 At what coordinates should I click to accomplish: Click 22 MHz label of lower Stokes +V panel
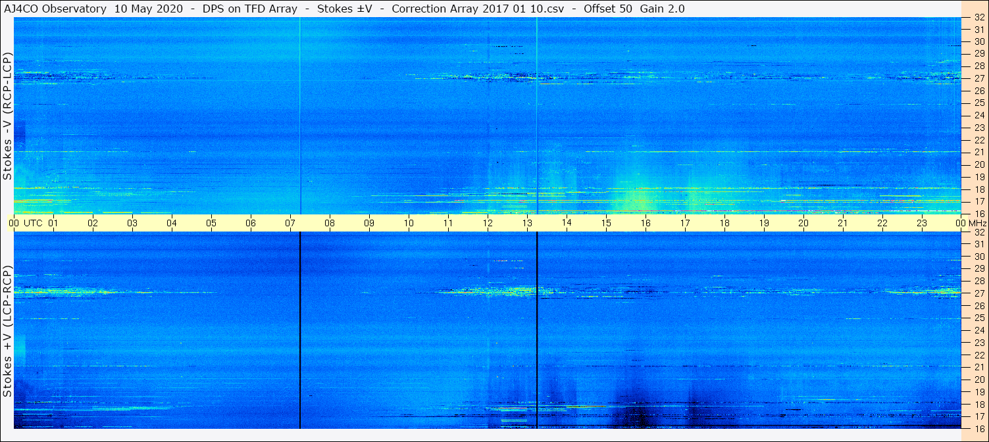pyautogui.click(x=979, y=355)
